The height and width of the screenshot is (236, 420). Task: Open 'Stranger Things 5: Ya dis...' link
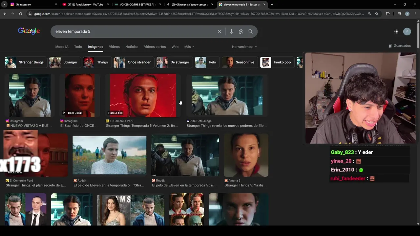(x=245, y=185)
